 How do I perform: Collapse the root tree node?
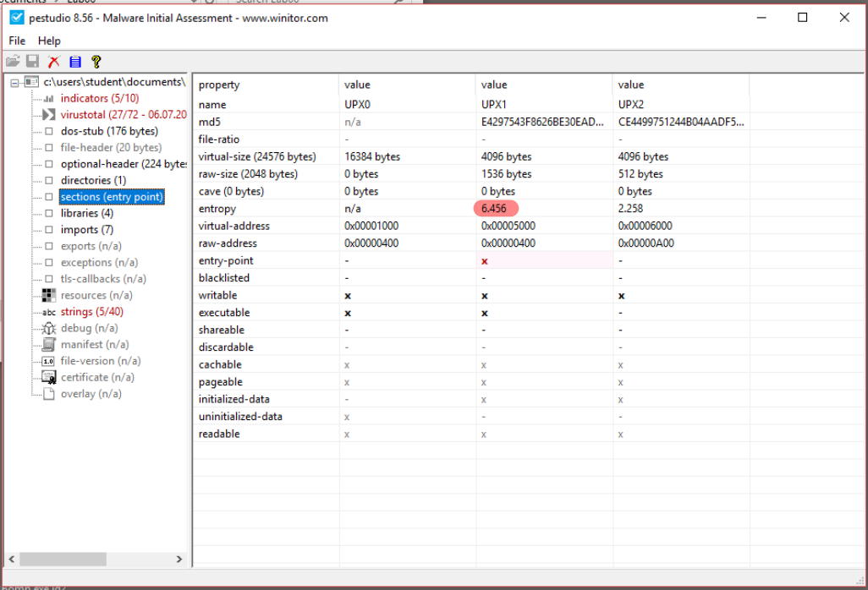14,83
